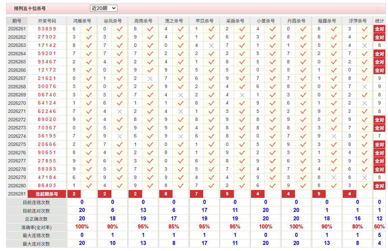Viewport: 388px width, 251px height.
Task: Click the winning number 86403
Action: click(x=47, y=186)
